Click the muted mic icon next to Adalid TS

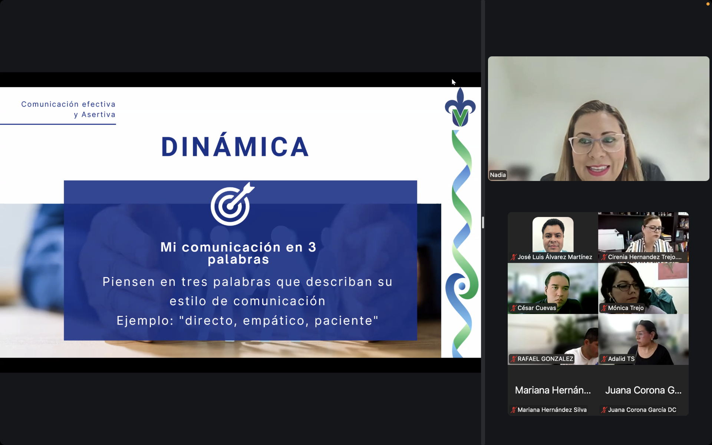pyautogui.click(x=604, y=359)
